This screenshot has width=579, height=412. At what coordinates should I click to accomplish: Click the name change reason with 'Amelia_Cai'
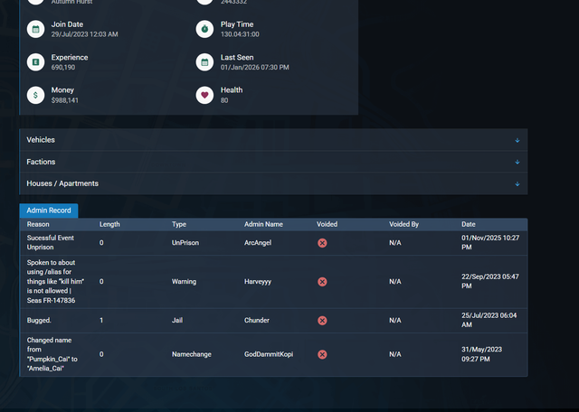coord(52,354)
